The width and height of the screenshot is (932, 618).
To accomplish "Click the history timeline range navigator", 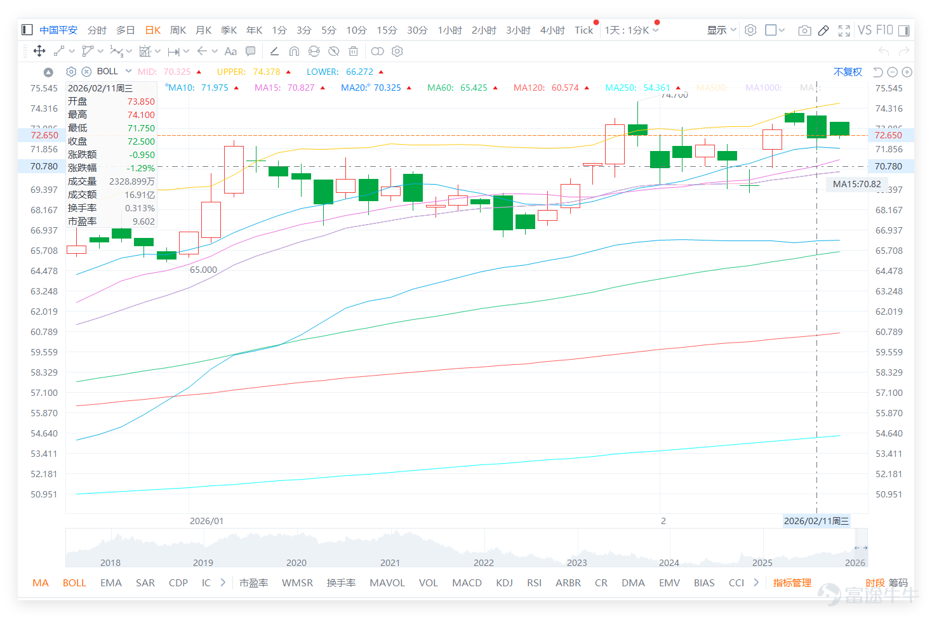I will coord(467,548).
